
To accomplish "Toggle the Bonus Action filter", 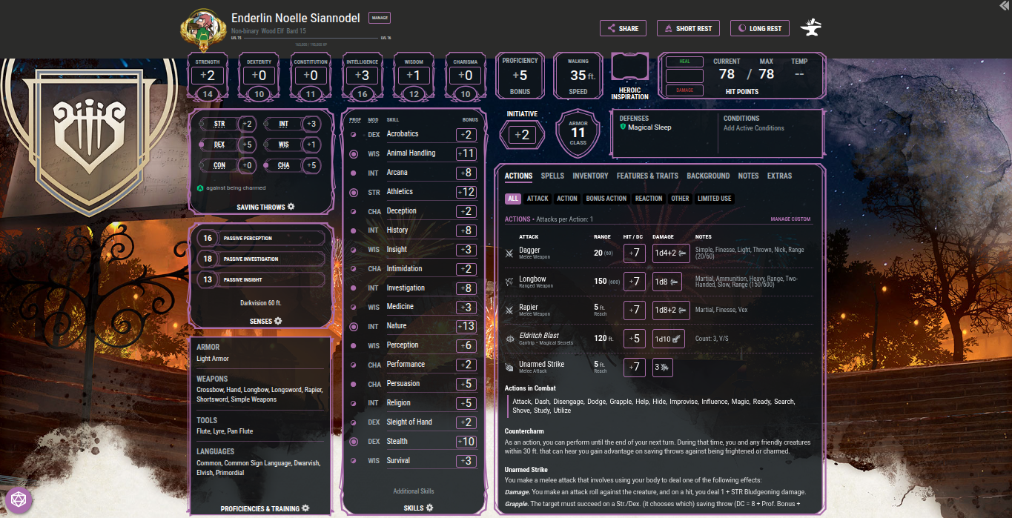I will (x=606, y=199).
